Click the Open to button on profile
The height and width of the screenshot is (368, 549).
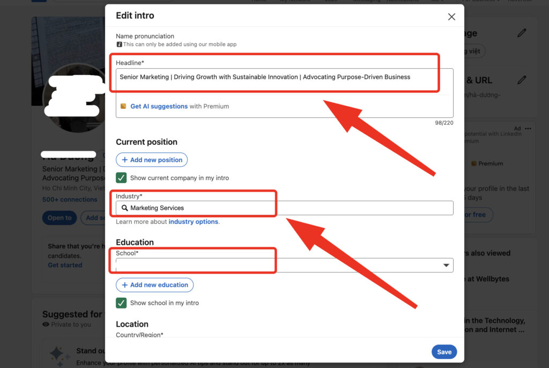click(60, 218)
